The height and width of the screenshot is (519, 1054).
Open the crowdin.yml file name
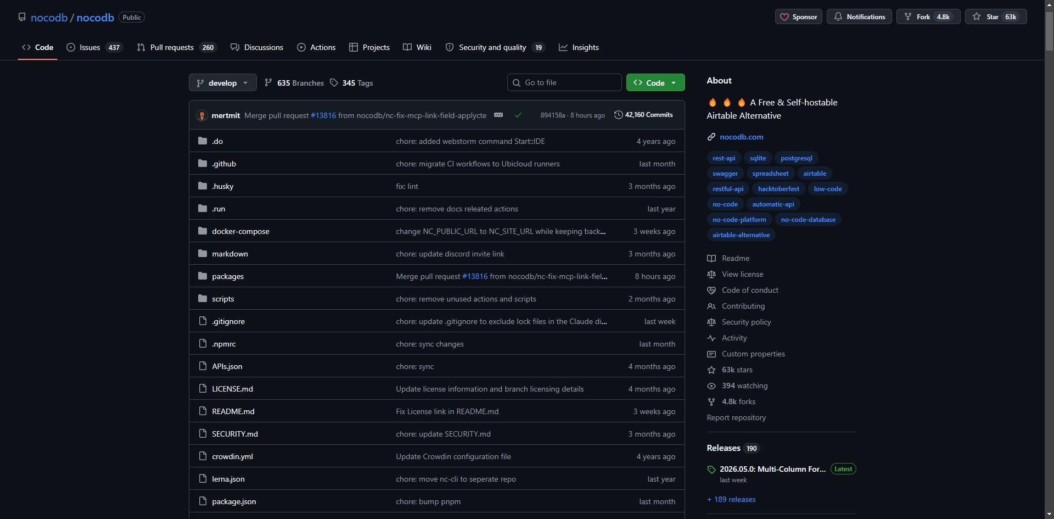232,456
